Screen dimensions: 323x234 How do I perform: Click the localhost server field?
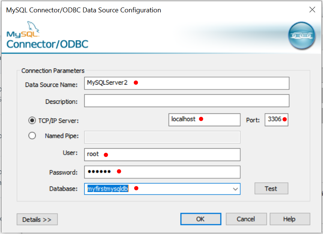coord(204,119)
